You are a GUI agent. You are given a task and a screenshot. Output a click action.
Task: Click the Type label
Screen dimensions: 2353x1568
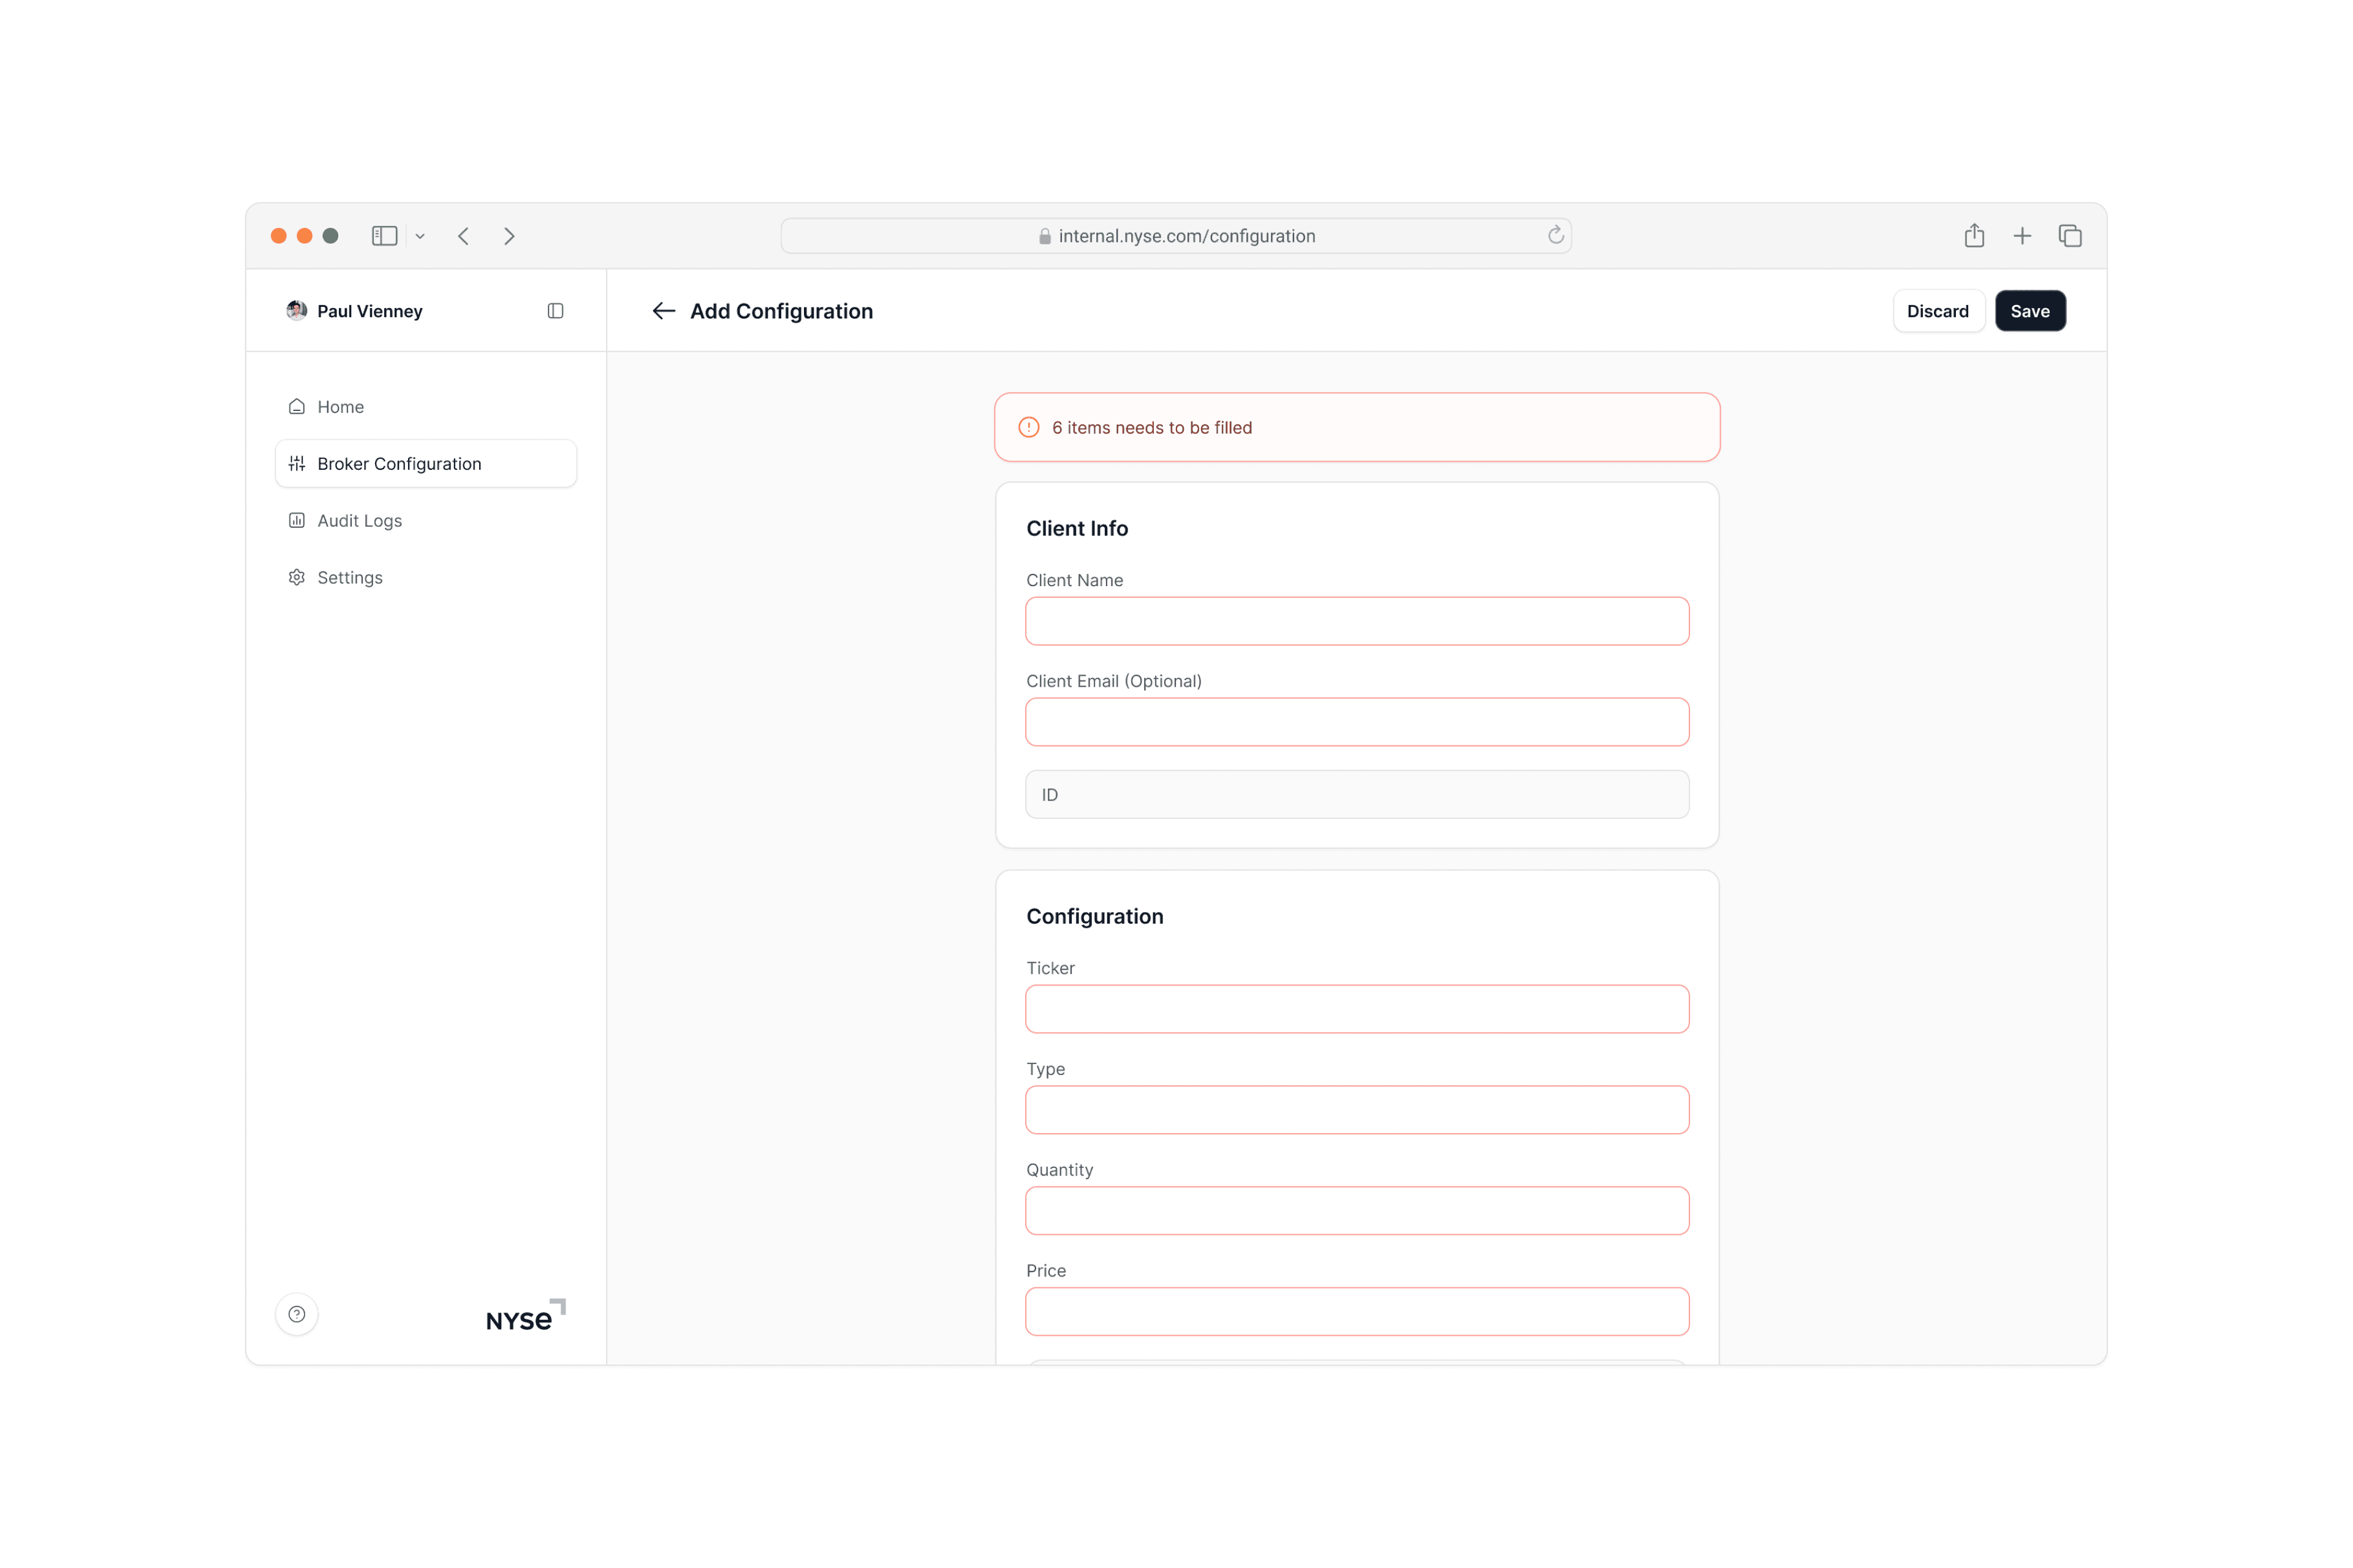point(1045,1069)
